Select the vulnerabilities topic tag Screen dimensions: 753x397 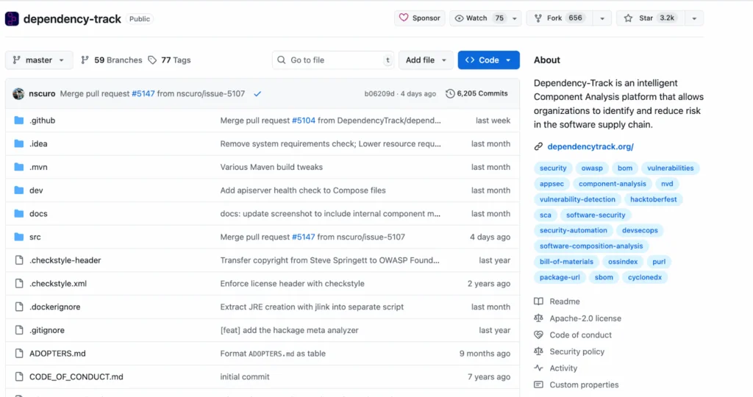[x=671, y=168]
